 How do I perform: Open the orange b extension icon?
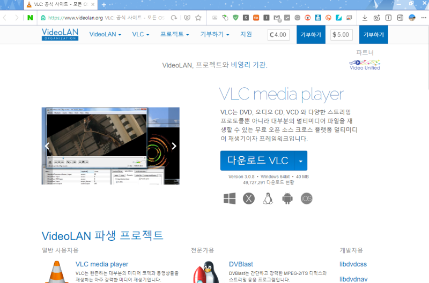point(328,18)
